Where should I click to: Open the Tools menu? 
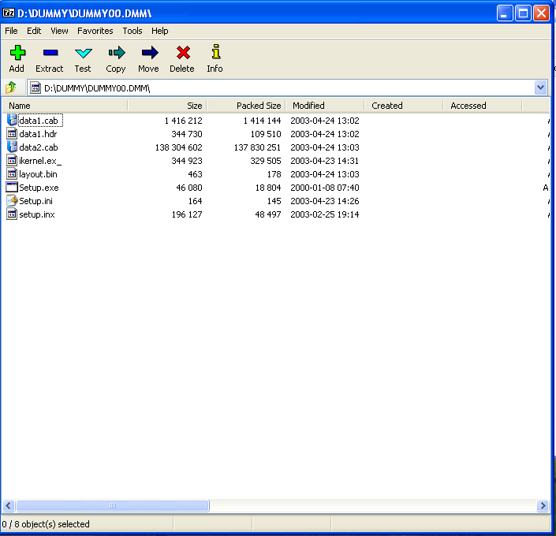(x=132, y=31)
